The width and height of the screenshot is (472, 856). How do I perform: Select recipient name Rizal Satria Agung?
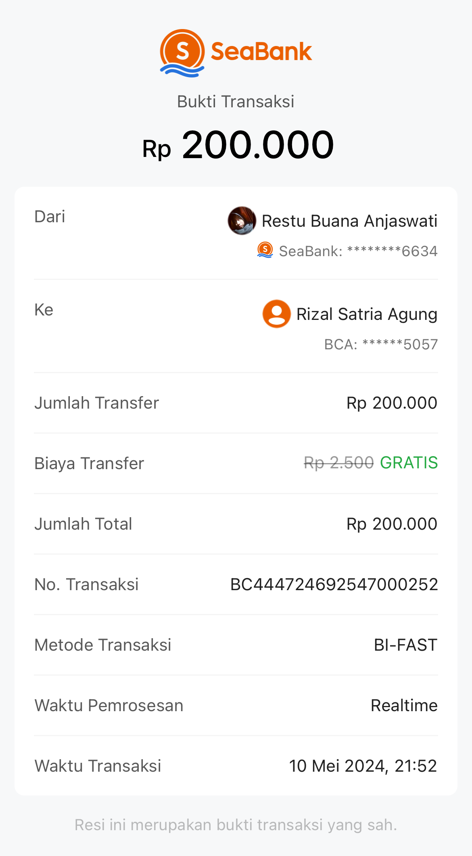click(x=367, y=314)
